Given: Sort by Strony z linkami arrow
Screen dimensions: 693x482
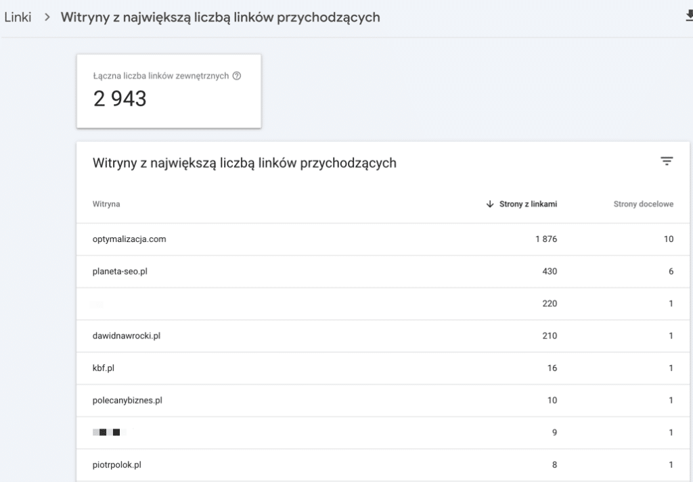Looking at the screenshot, I should point(490,204).
